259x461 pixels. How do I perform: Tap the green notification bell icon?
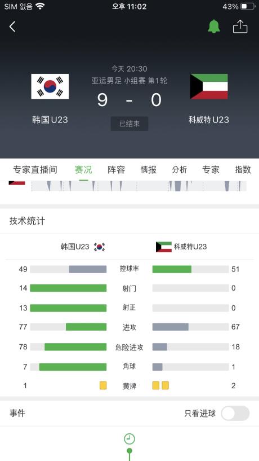pos(214,27)
